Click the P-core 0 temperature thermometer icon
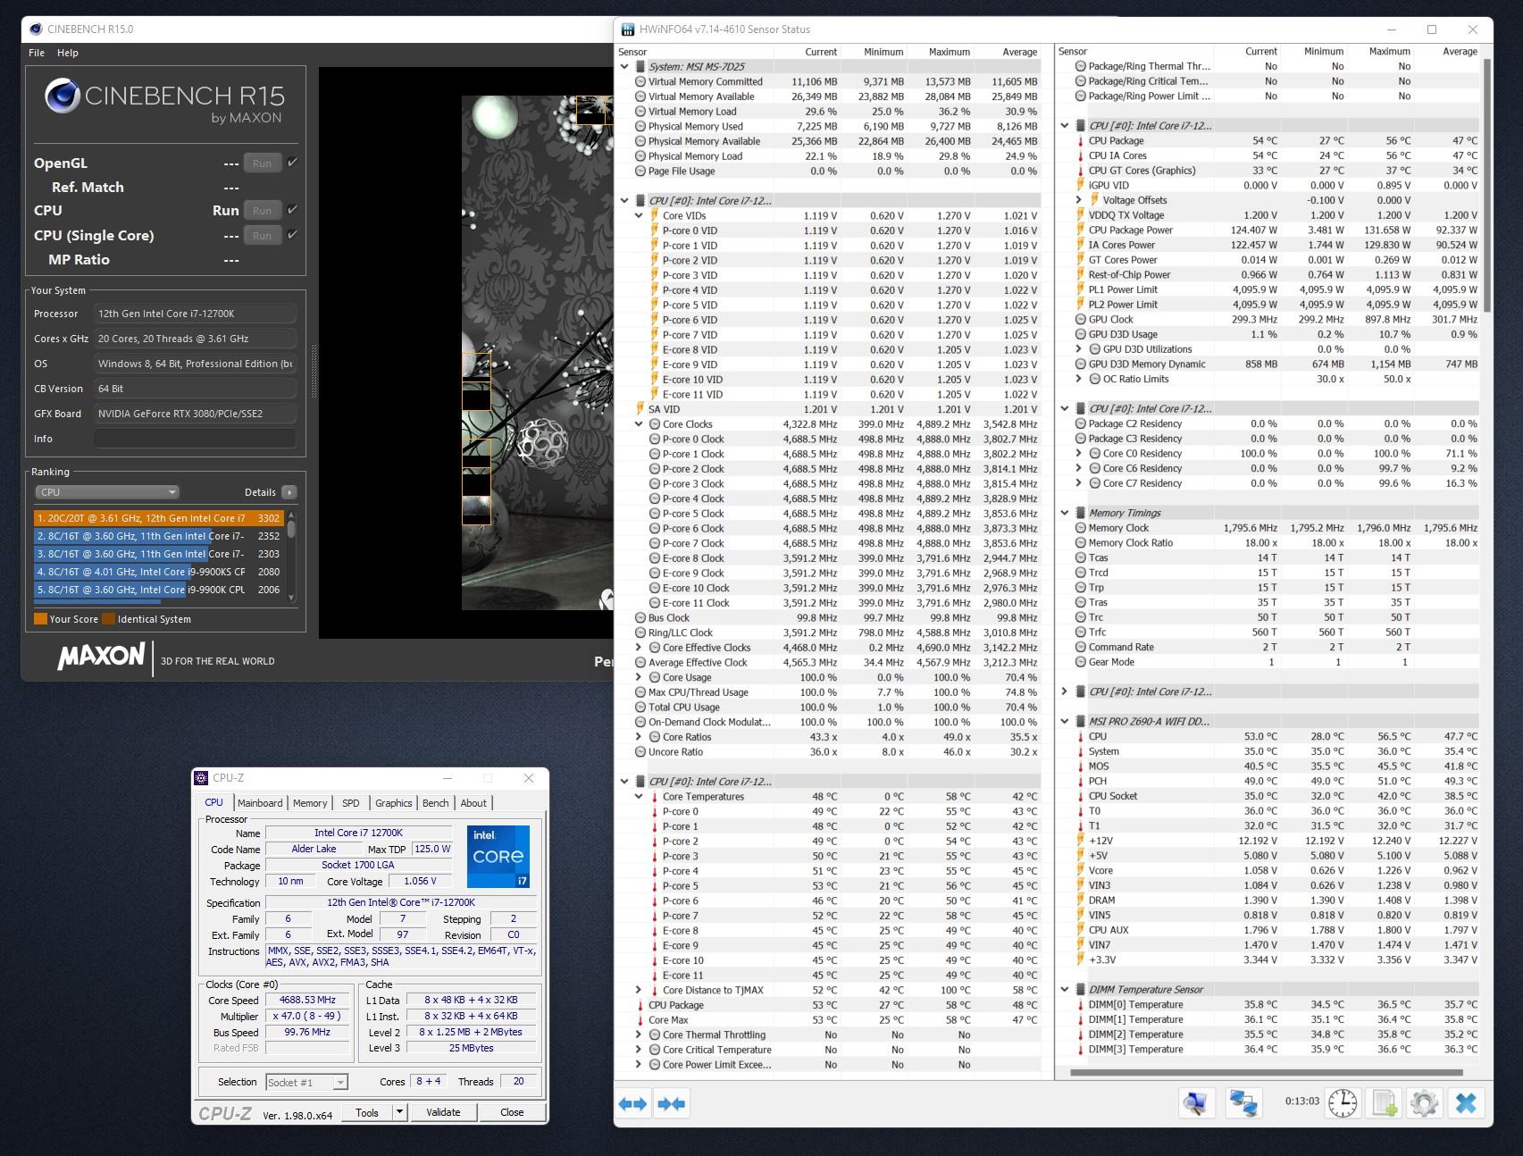This screenshot has height=1156, width=1523. 654,811
